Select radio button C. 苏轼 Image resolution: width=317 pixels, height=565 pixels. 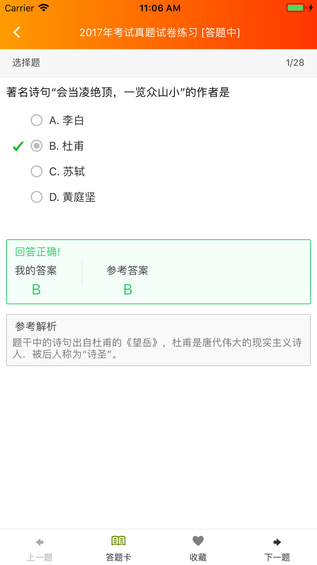pos(37,171)
